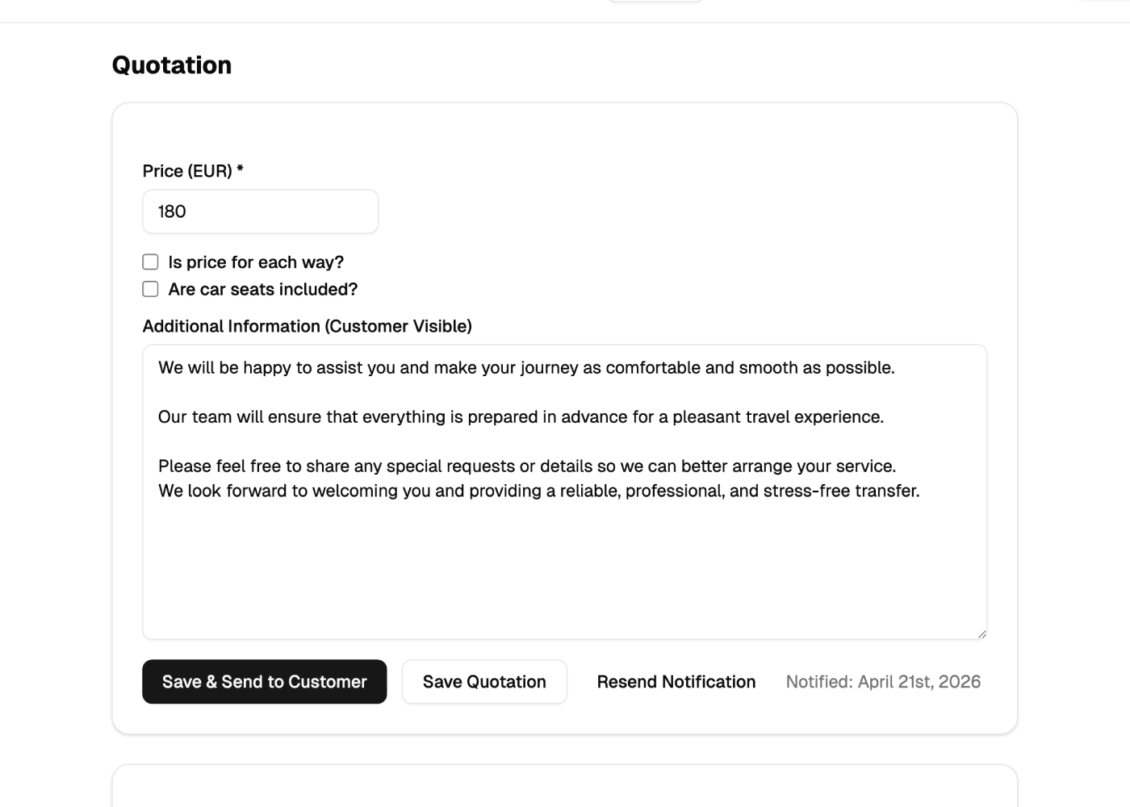Click the partially visible button at the top

click(654, 2)
